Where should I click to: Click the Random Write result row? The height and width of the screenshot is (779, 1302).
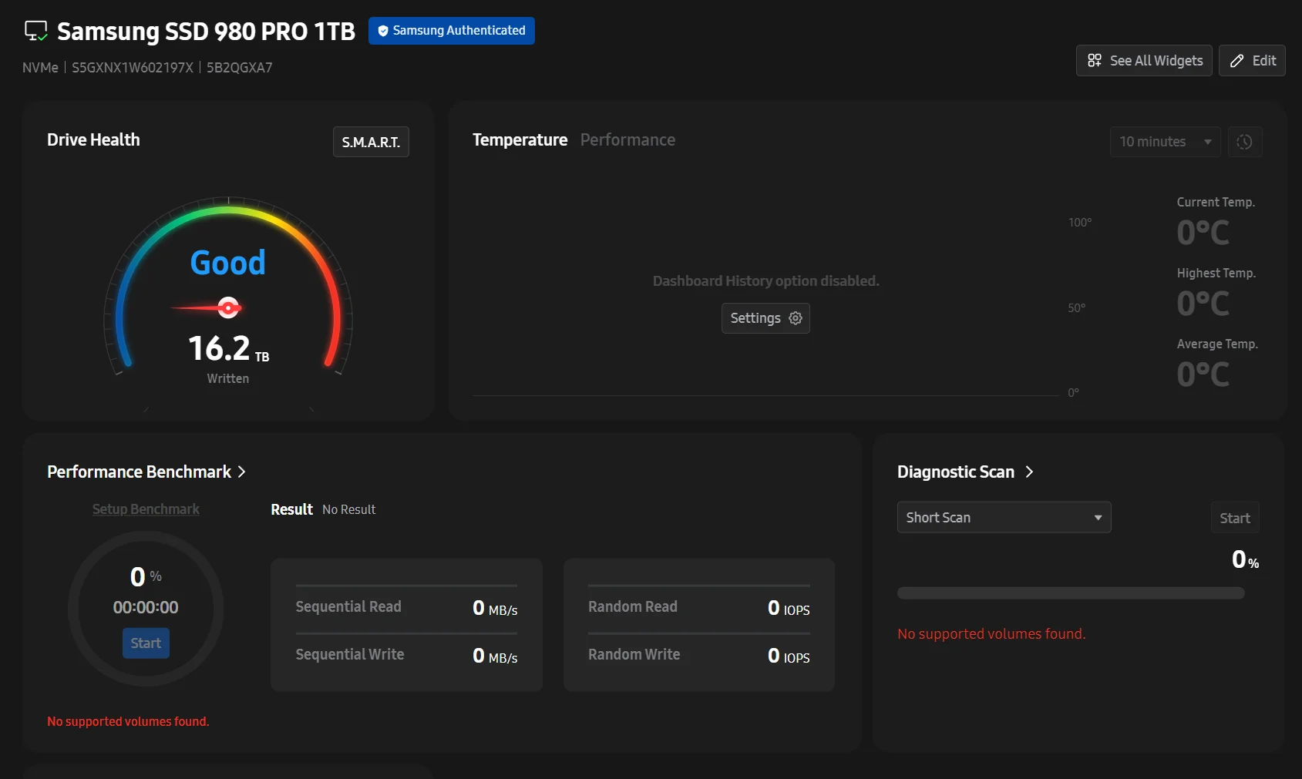point(699,655)
